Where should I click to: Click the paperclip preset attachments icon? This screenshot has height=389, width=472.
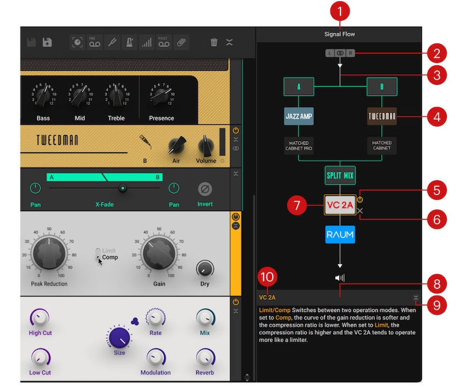click(x=181, y=42)
